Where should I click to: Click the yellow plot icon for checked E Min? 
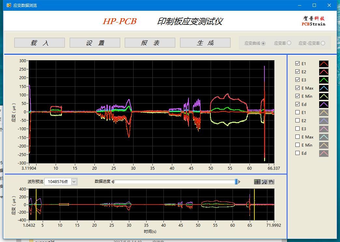[324, 96]
